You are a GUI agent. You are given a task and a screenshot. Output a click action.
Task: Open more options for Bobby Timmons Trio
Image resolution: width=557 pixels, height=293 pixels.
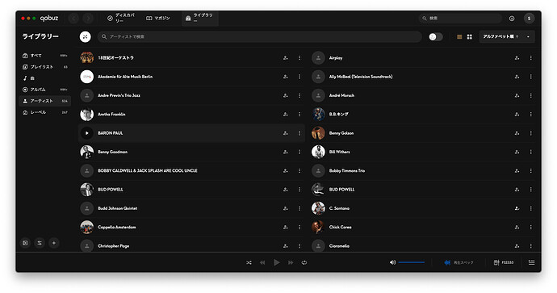pyautogui.click(x=531, y=171)
